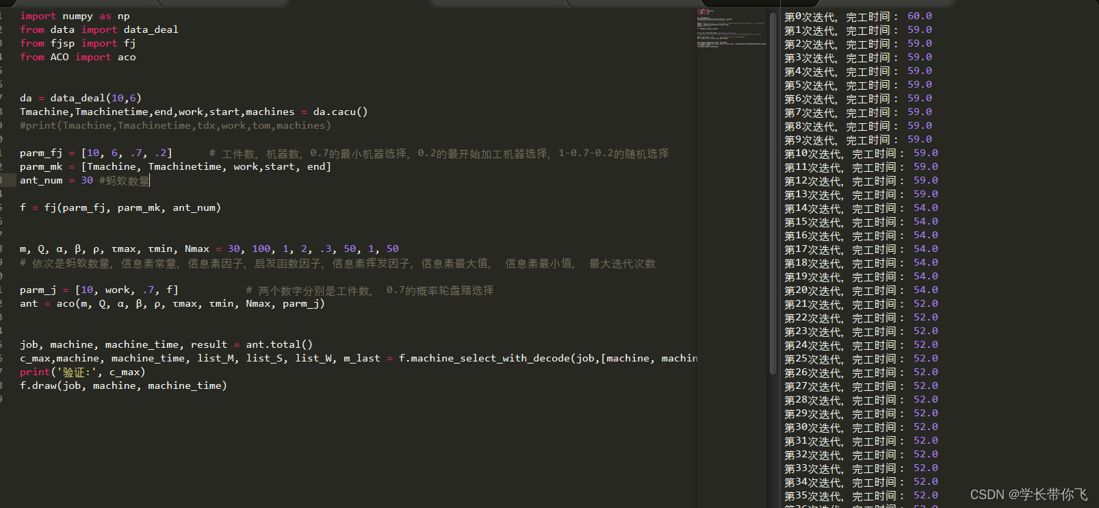Click the commented '#print(Tmachine,...' line
The width and height of the screenshot is (1099, 508).
(x=175, y=125)
